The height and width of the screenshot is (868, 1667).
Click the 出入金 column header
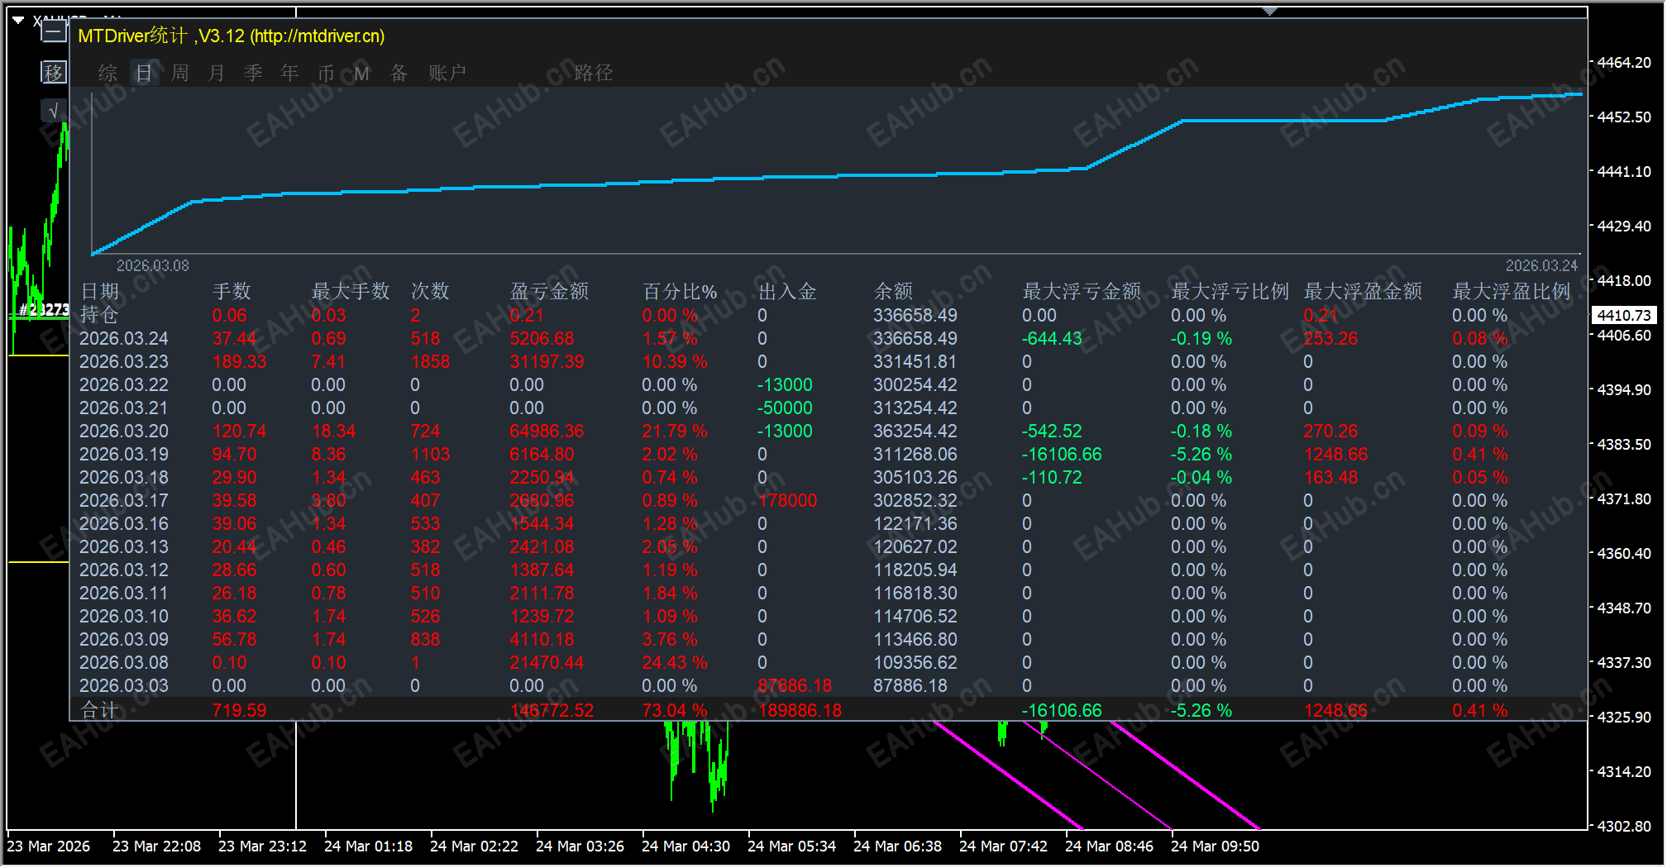click(787, 291)
